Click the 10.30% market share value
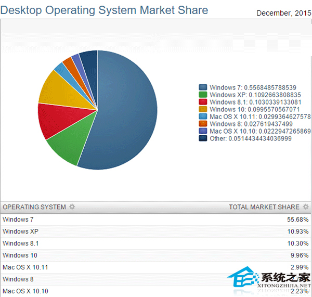The image size is (312, 297). 298,243
